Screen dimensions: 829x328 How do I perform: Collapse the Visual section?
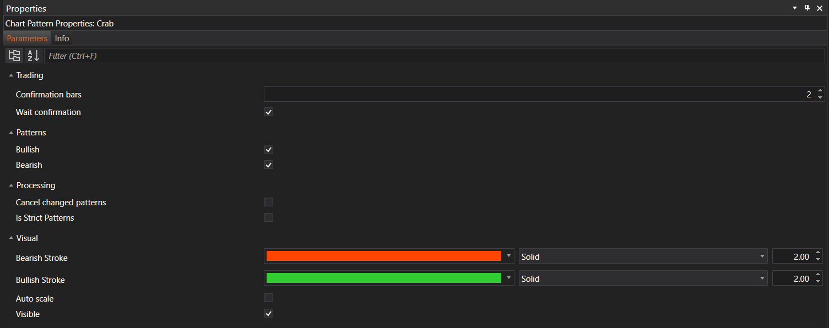[x=11, y=238]
